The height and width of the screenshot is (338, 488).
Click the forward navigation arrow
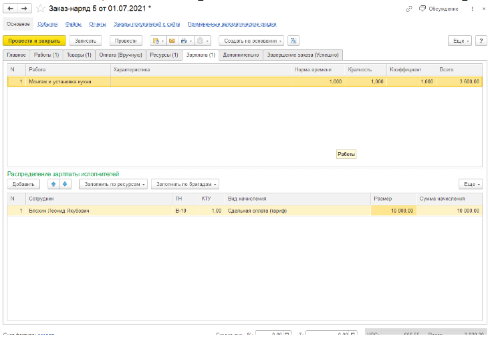[x=25, y=9]
